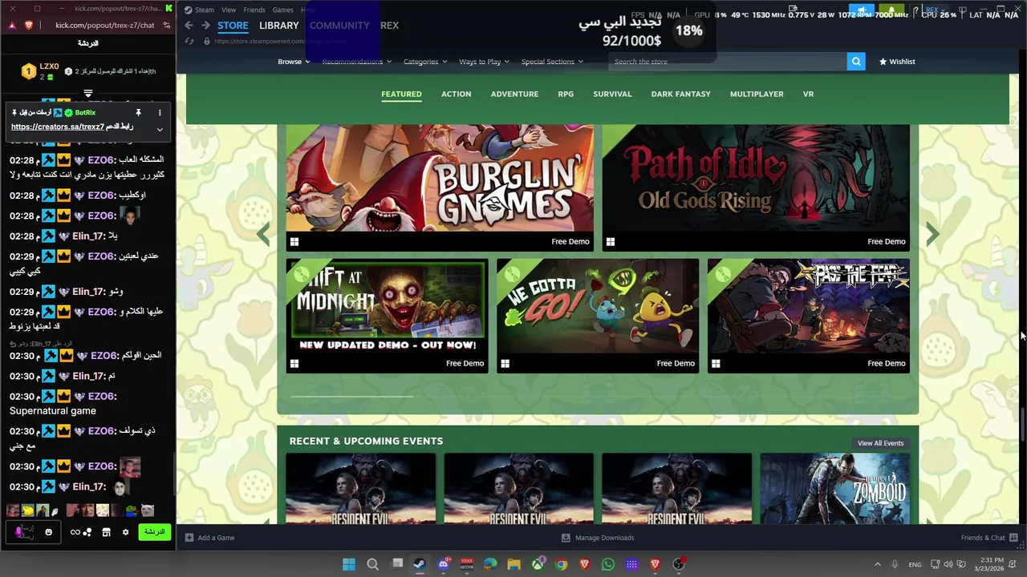
Task: Open the REX profile tab
Action: point(389,26)
